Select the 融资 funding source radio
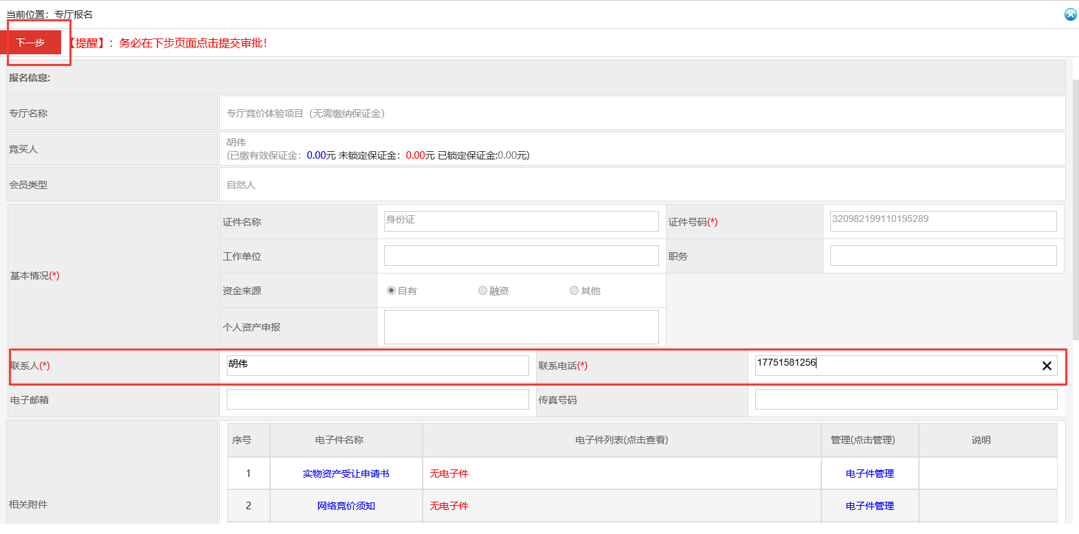 pyautogui.click(x=482, y=291)
